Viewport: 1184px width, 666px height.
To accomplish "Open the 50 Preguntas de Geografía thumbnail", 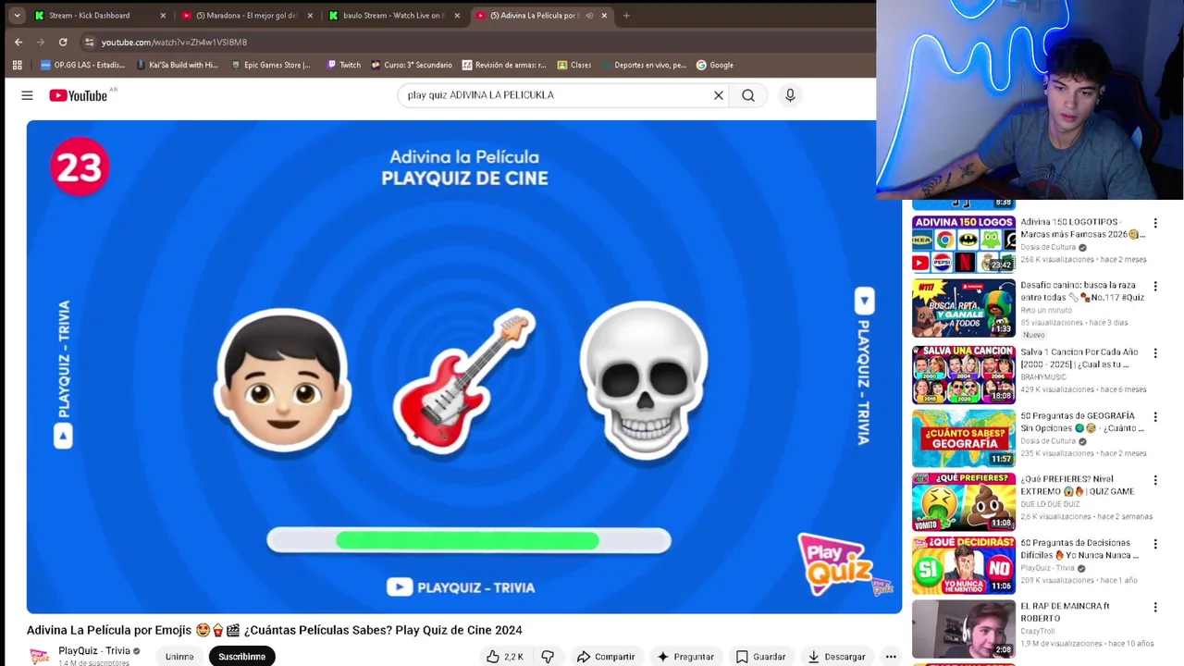I will point(964,438).
